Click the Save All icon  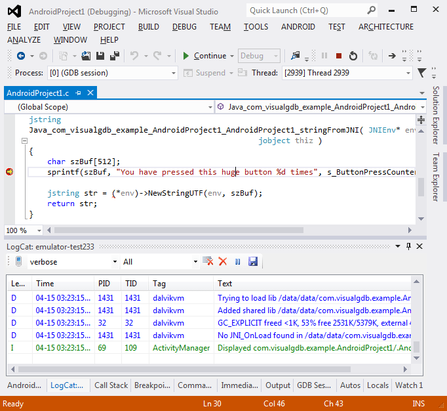point(115,56)
